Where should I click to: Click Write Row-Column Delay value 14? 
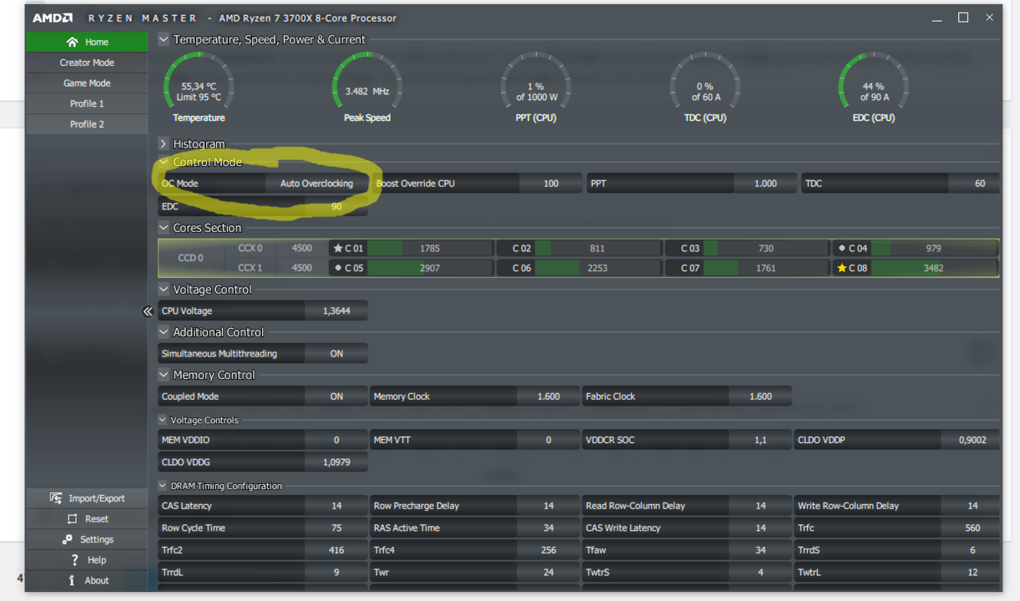[x=970, y=506]
